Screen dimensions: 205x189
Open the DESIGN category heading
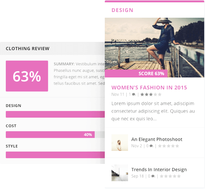pyautogui.click(x=123, y=10)
